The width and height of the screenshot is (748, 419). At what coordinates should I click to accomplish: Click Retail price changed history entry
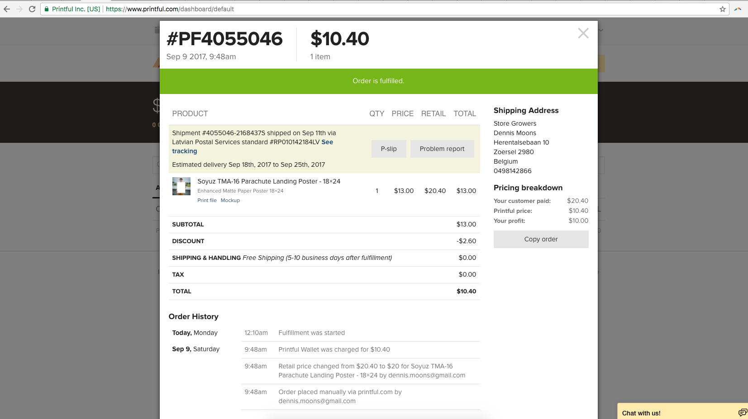[372, 371]
